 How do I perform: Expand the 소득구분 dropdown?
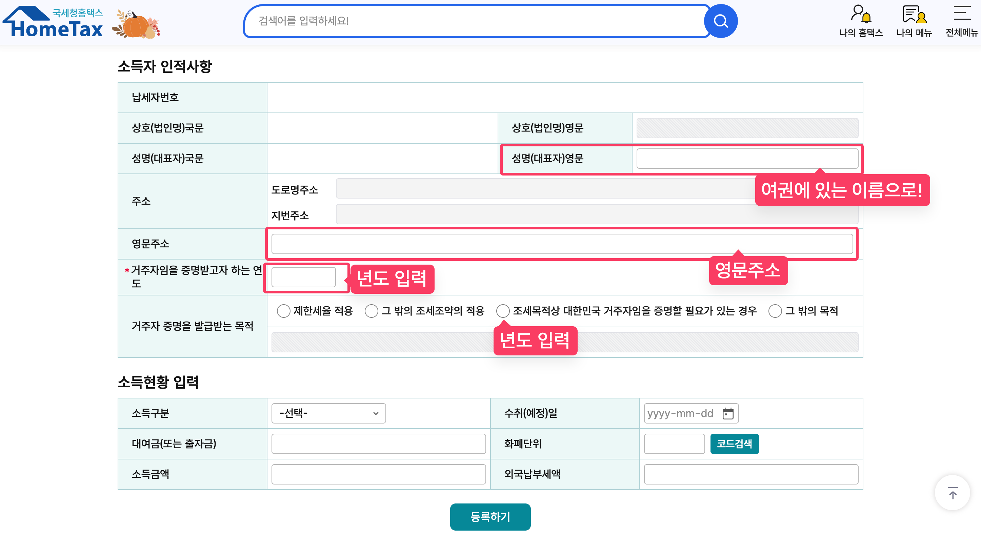click(x=328, y=413)
